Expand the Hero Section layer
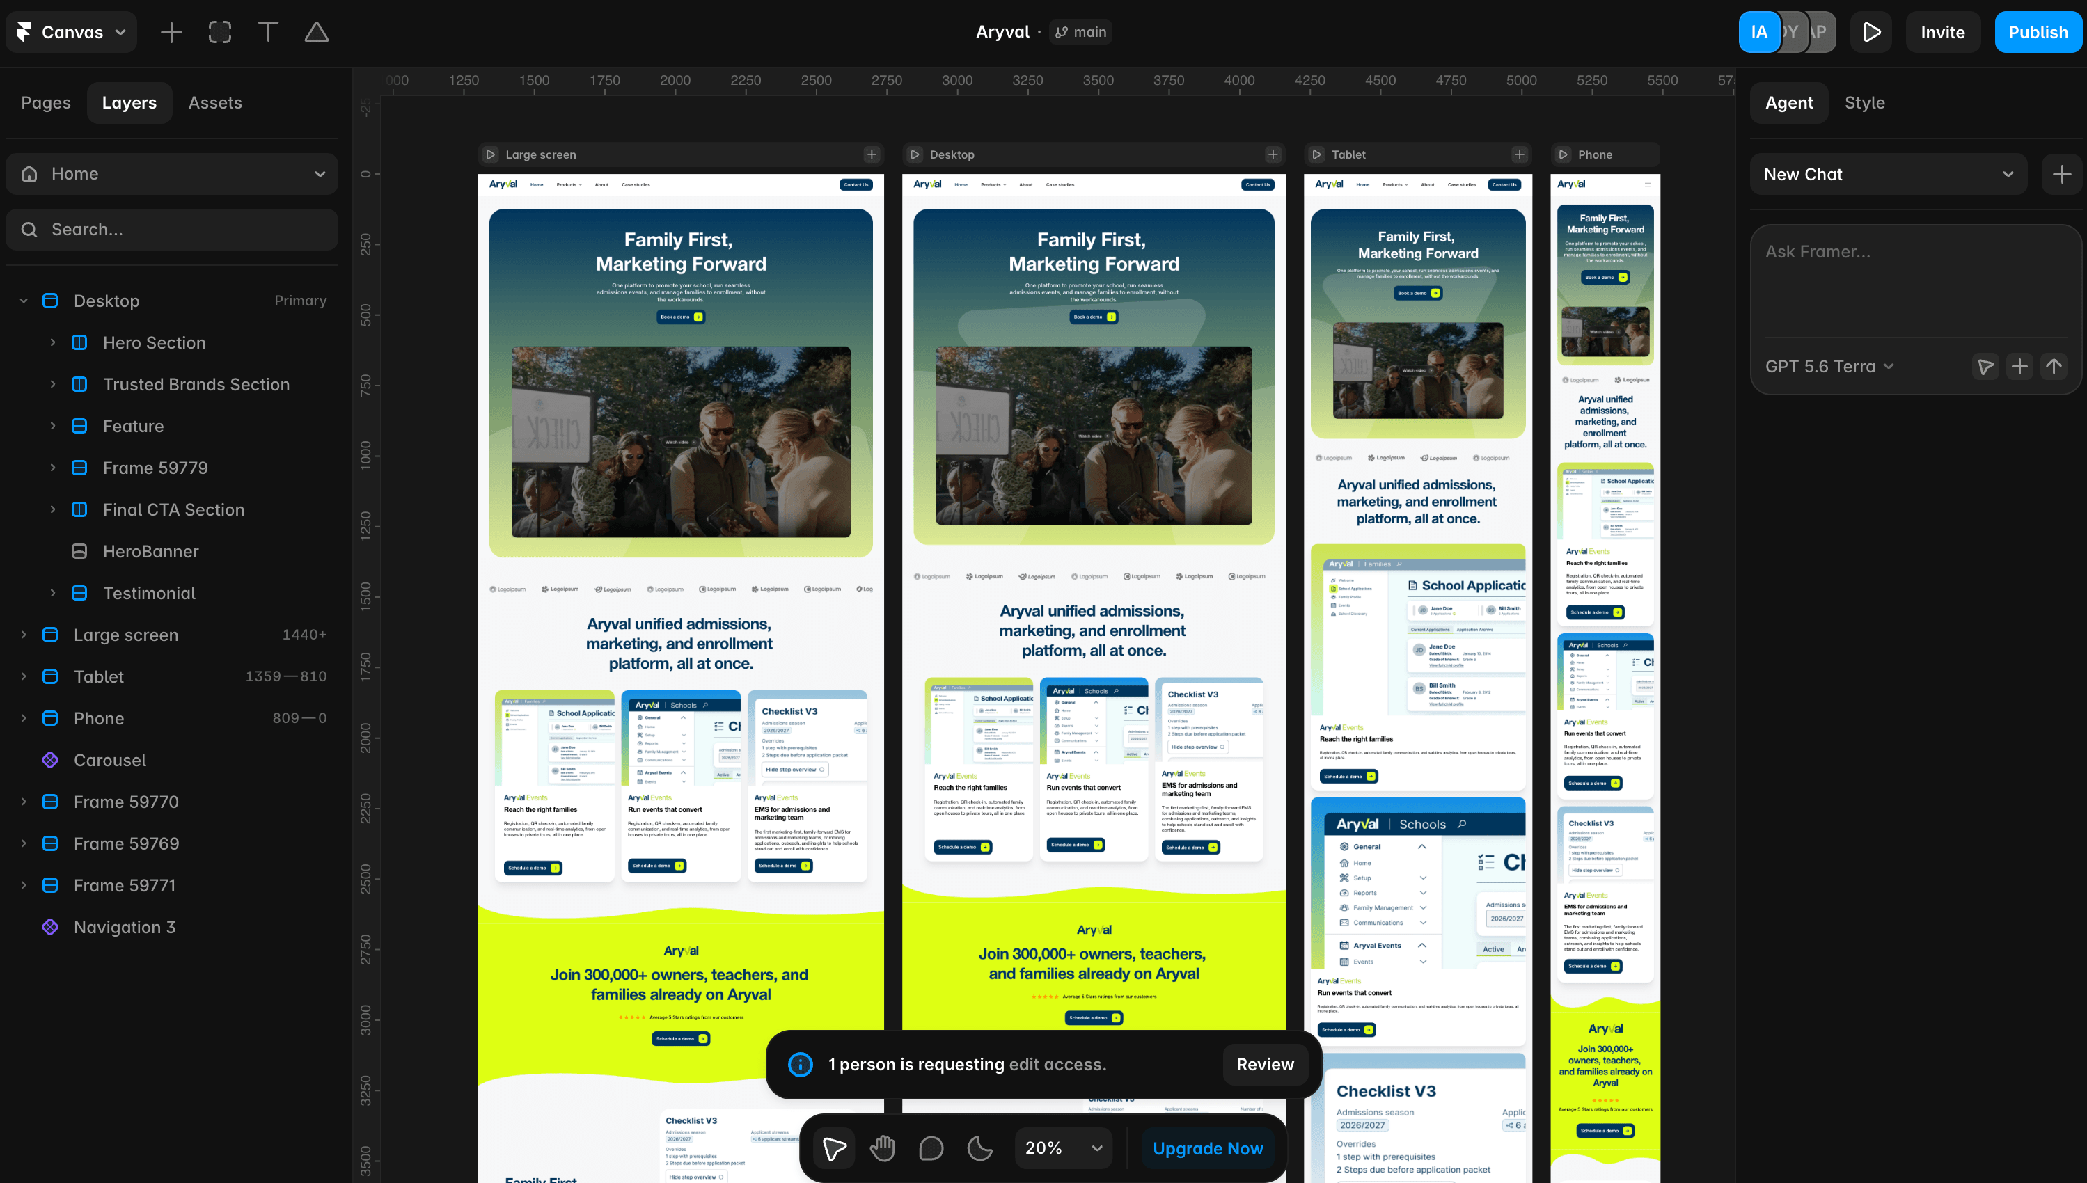Screen dimensions: 2087x1183 [x=53, y=343]
